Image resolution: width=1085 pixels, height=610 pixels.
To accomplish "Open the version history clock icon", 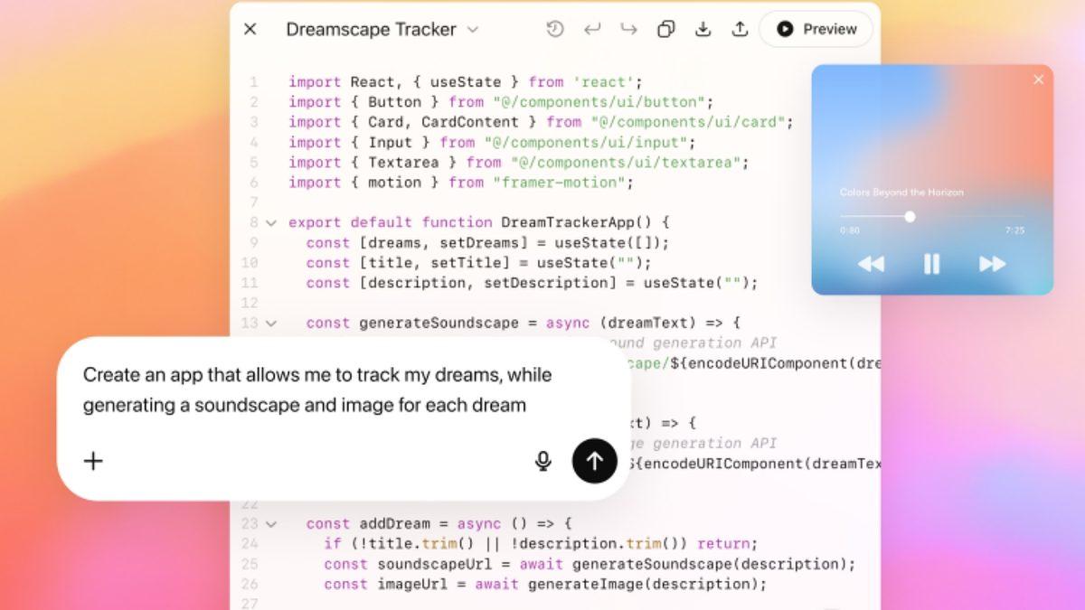I will 555,29.
